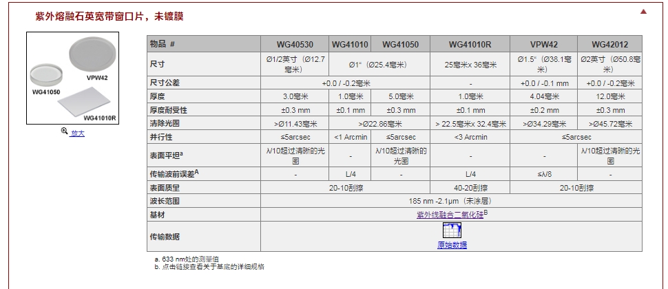Click the <3 Arcmin parallelism cell
Image resolution: width=668 pixels, height=289 pixels.
pos(470,137)
